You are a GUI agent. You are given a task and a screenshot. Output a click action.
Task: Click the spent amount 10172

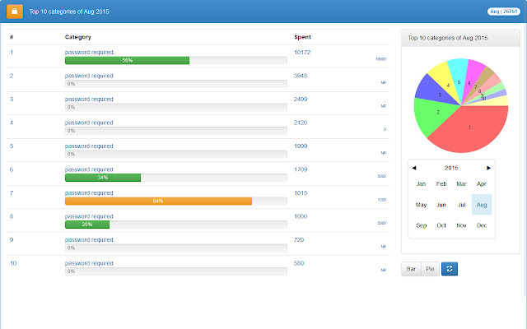302,53
